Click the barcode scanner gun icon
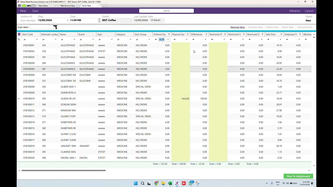The height and width of the screenshot is (187, 333). (55, 27)
